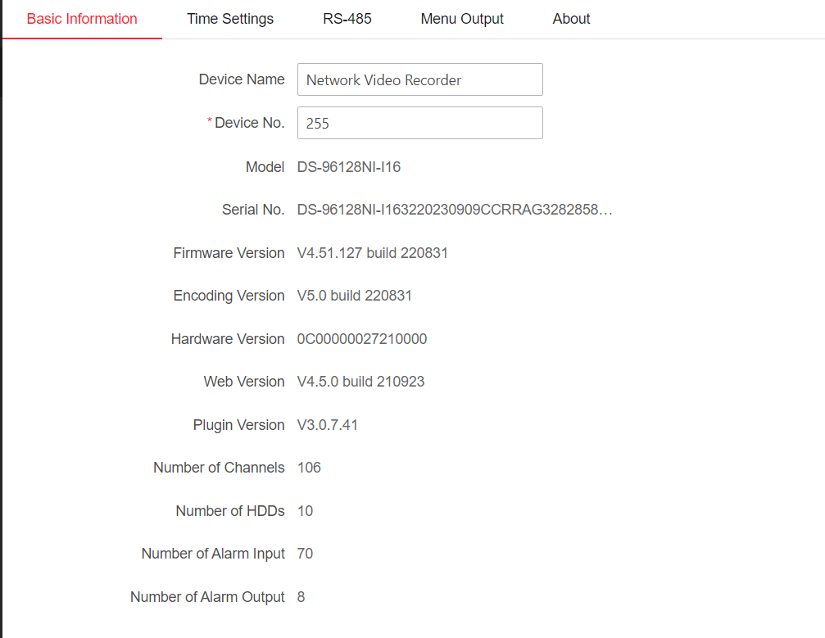Click the web version V4.5.0 build value
Screen dimensions: 825x638
pos(361,382)
